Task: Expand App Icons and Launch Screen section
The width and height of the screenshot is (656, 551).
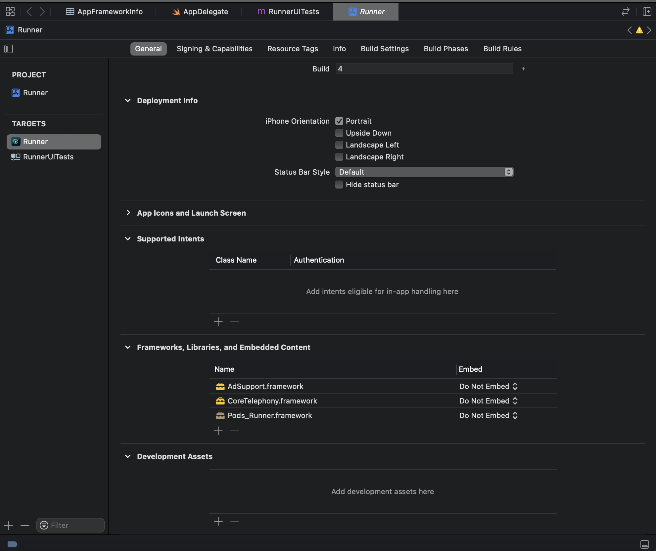Action: (x=128, y=213)
